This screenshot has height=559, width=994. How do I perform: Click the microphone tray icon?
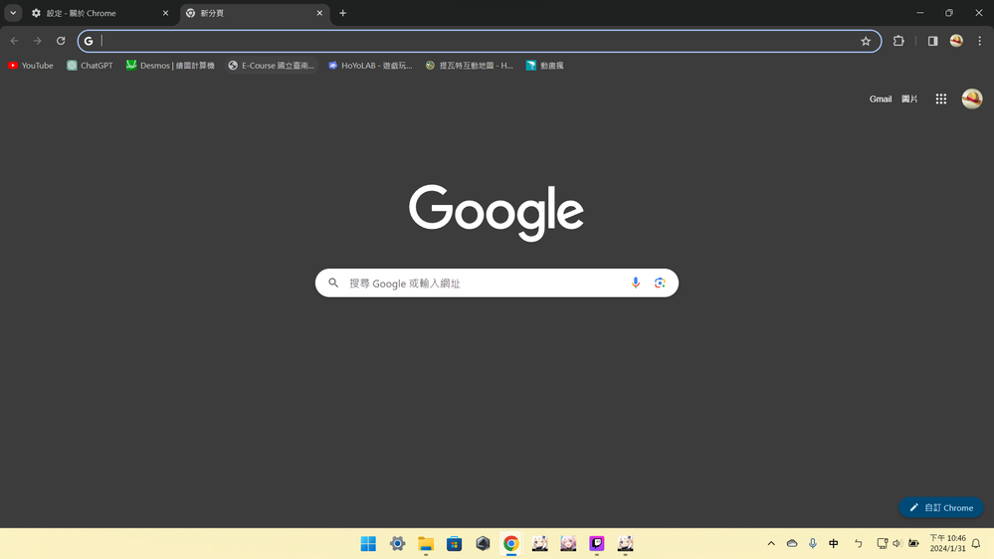[x=813, y=544]
